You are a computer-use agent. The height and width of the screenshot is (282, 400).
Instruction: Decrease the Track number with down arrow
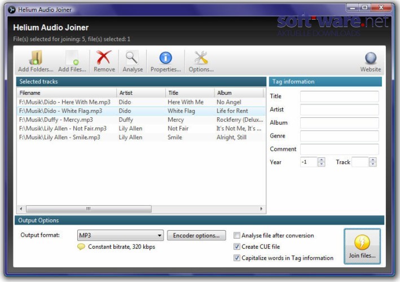(373, 165)
